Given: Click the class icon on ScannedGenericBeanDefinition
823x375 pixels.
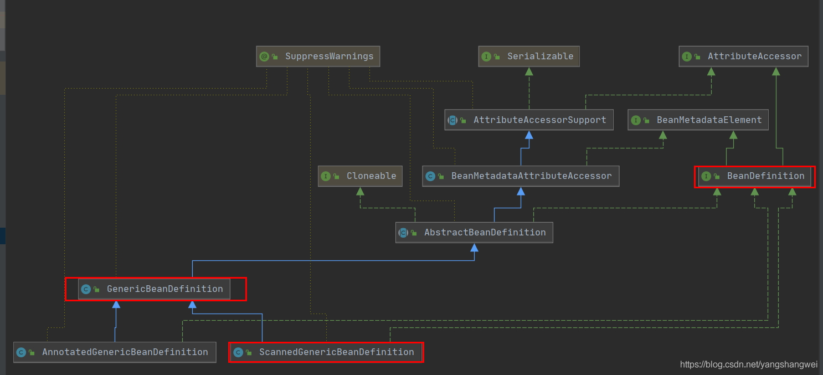Looking at the screenshot, I should click(x=238, y=352).
